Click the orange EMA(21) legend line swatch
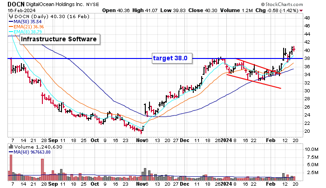Viewport: 326px width, 188px height. (11, 26)
